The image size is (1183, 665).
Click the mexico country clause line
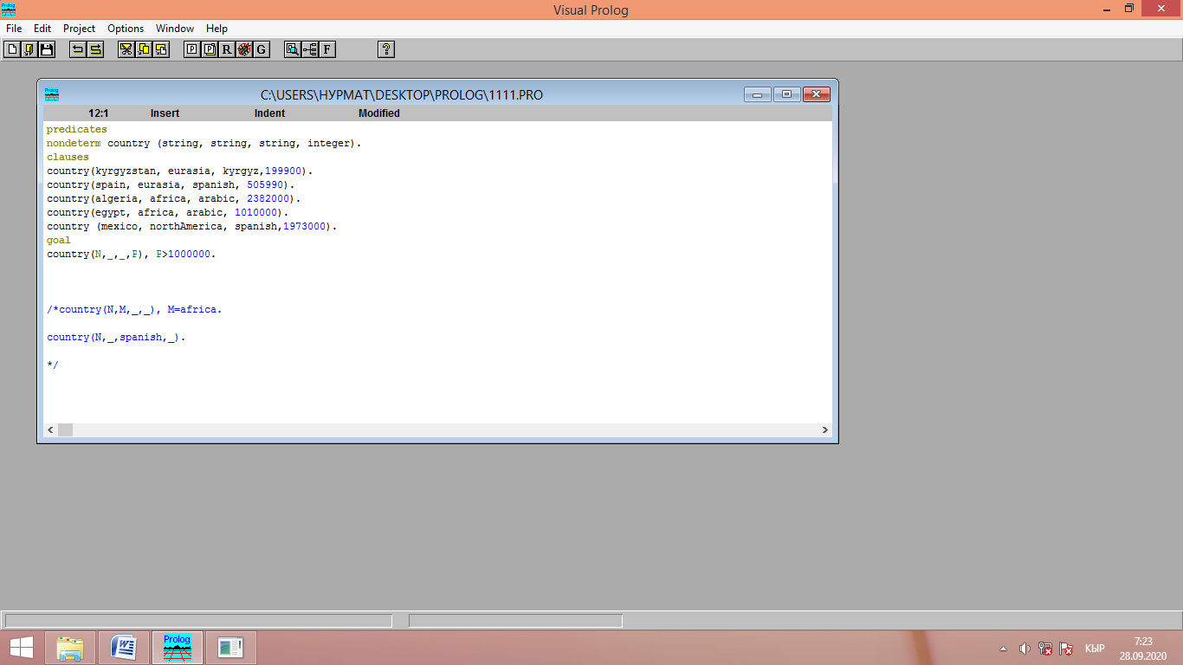pos(191,227)
